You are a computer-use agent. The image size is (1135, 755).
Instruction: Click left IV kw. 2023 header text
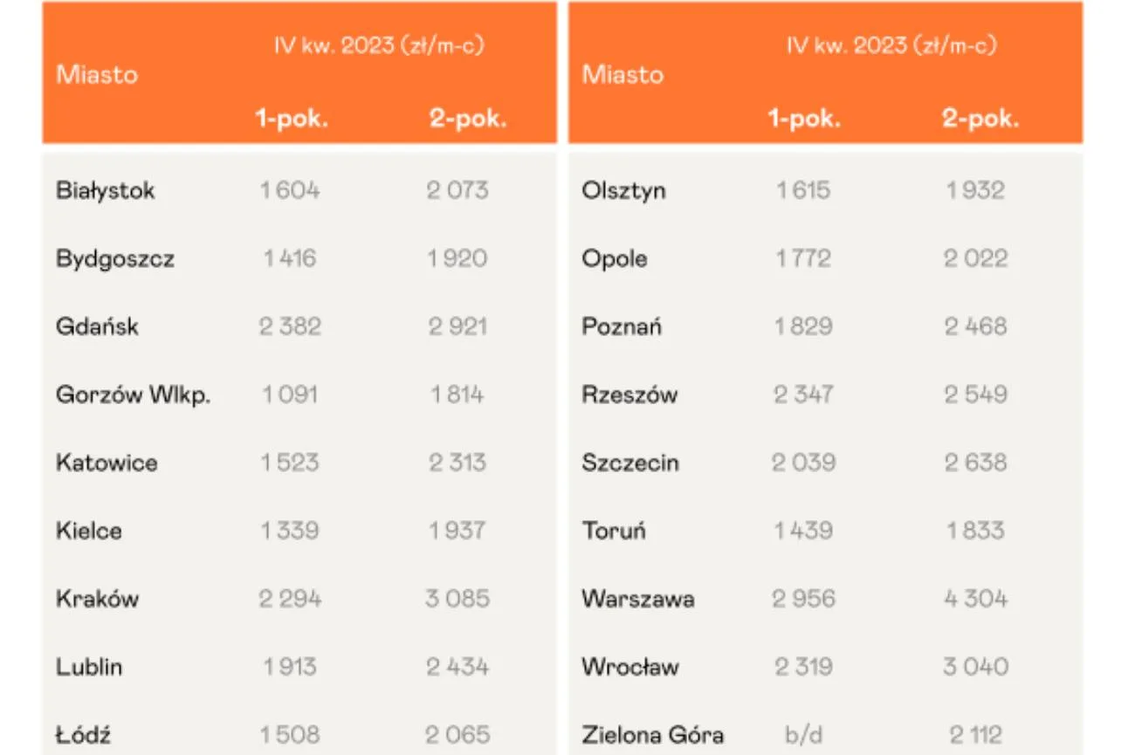379,45
